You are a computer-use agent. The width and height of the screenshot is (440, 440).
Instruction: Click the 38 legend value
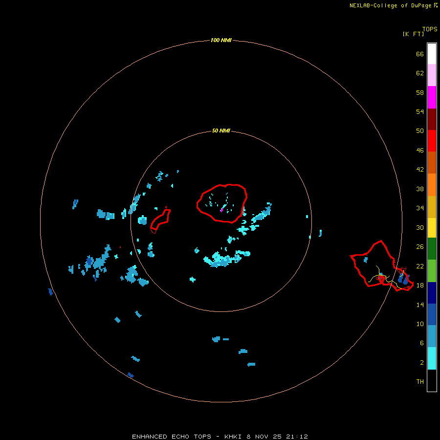(420, 189)
